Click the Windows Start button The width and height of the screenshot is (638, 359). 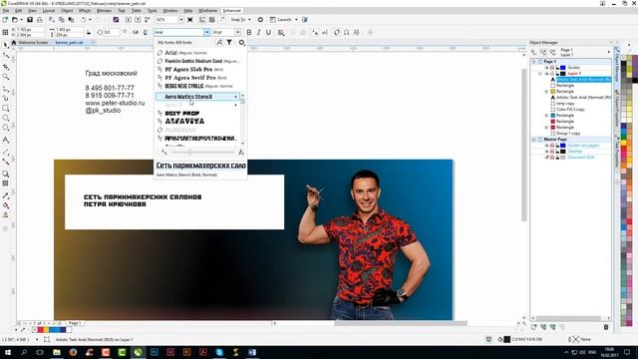point(8,352)
